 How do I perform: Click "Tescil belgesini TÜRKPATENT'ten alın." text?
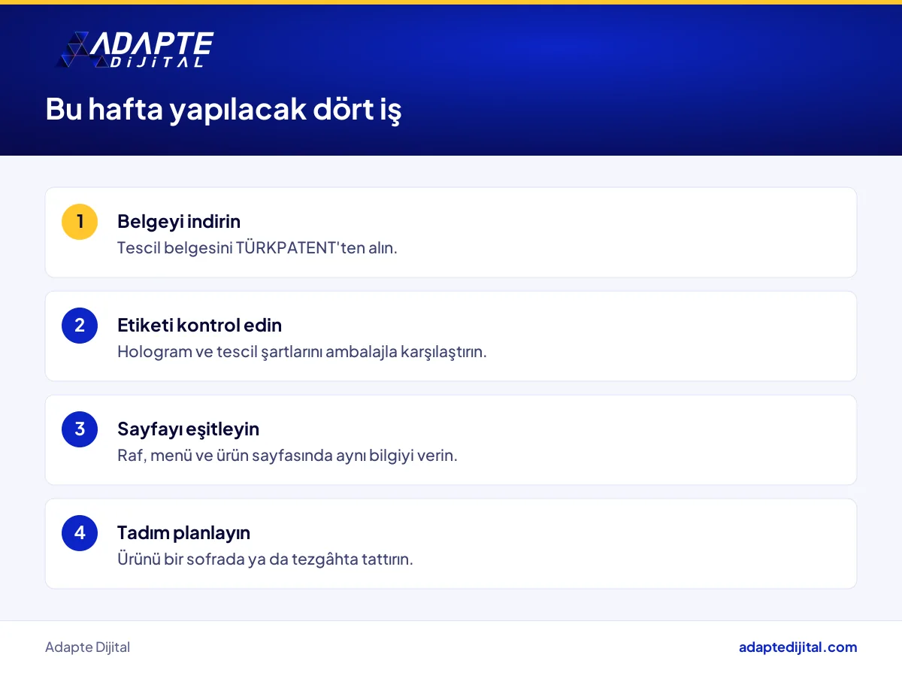257,247
